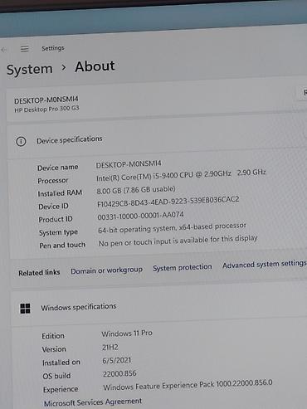Navigate to System in breadcrumb
Screen dimensions: 307x409
coord(30,69)
